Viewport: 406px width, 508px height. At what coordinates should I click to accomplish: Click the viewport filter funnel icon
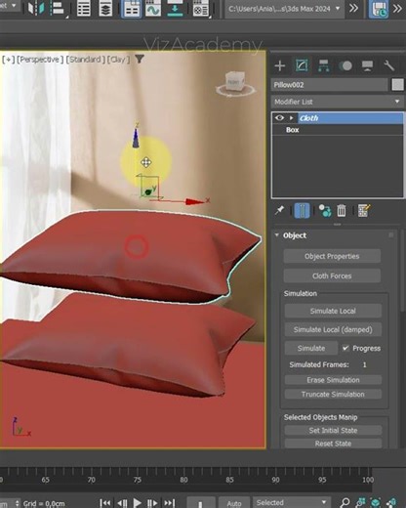pyautogui.click(x=140, y=59)
